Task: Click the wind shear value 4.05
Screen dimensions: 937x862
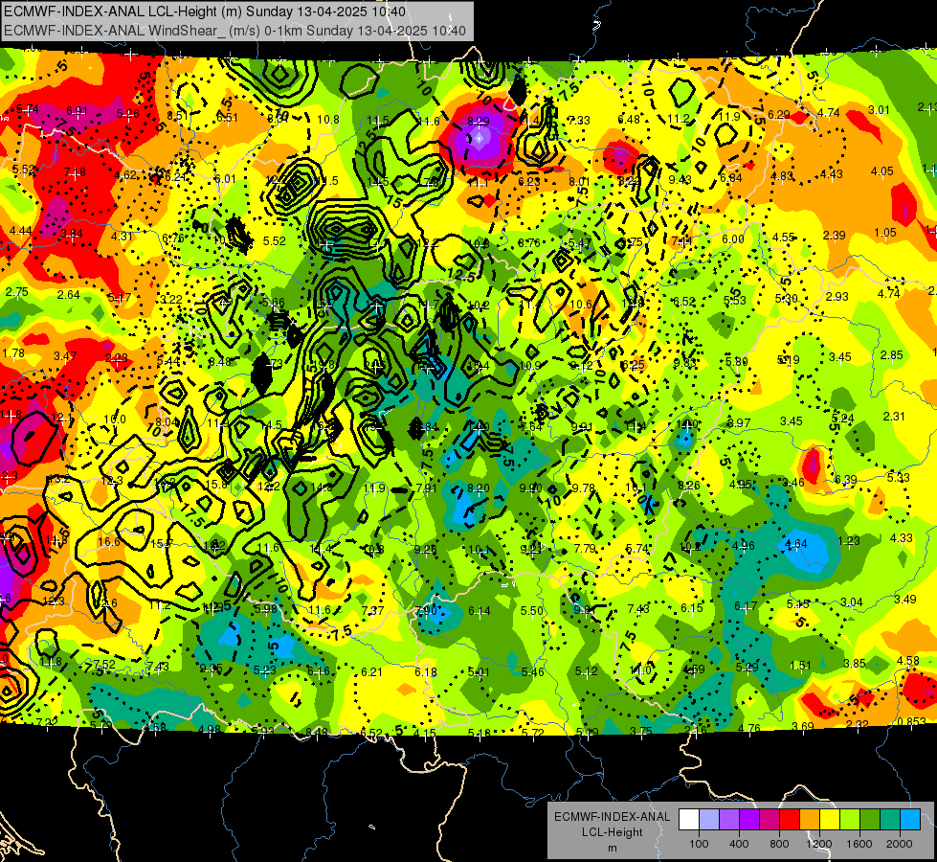Action: click(882, 171)
